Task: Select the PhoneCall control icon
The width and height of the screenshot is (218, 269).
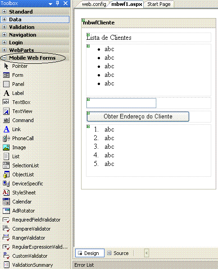Action: click(x=6, y=138)
